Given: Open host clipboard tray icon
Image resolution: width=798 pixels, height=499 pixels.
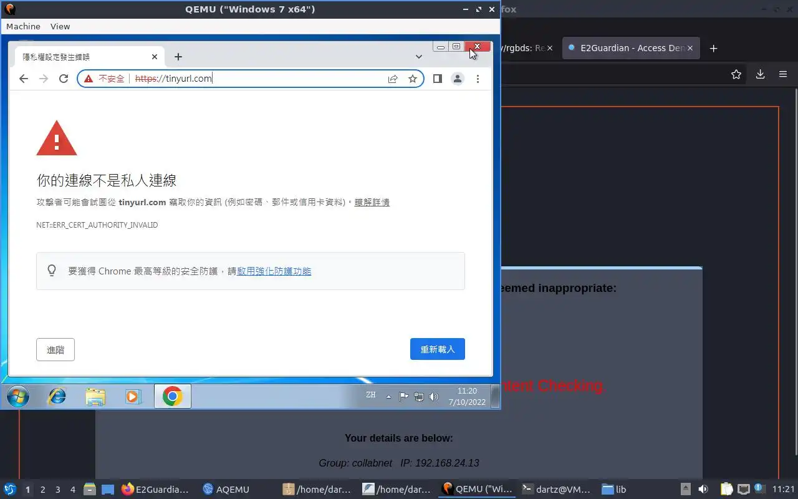Looking at the screenshot, I should coord(727,490).
